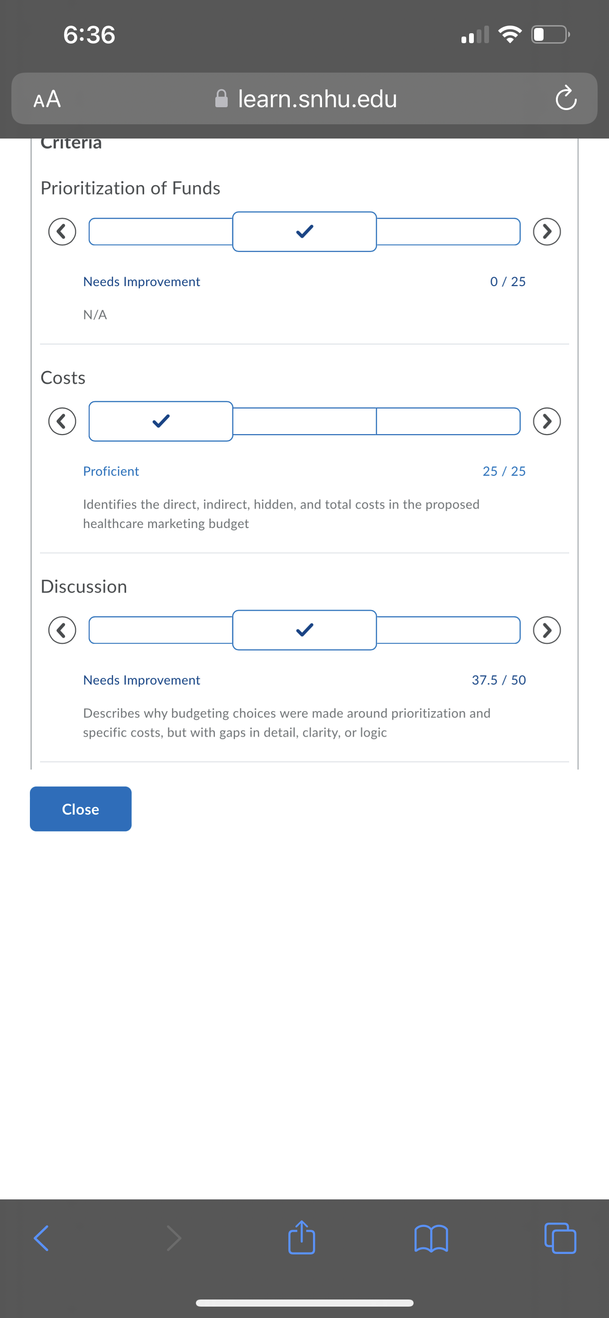Click next level arrow in Discussion row
This screenshot has height=1318, width=609.
(x=546, y=630)
